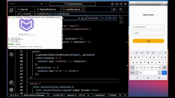This screenshot has width=175, height=98.
Task: Click React Native Packager status item
Action: click(x=33, y=95)
